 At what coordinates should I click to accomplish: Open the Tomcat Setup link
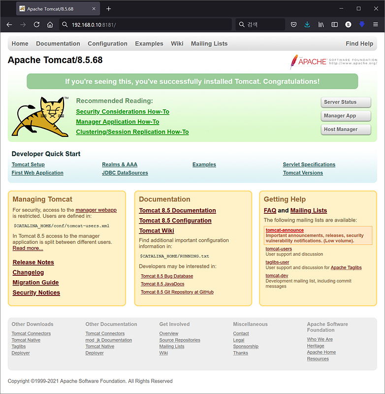point(28,164)
